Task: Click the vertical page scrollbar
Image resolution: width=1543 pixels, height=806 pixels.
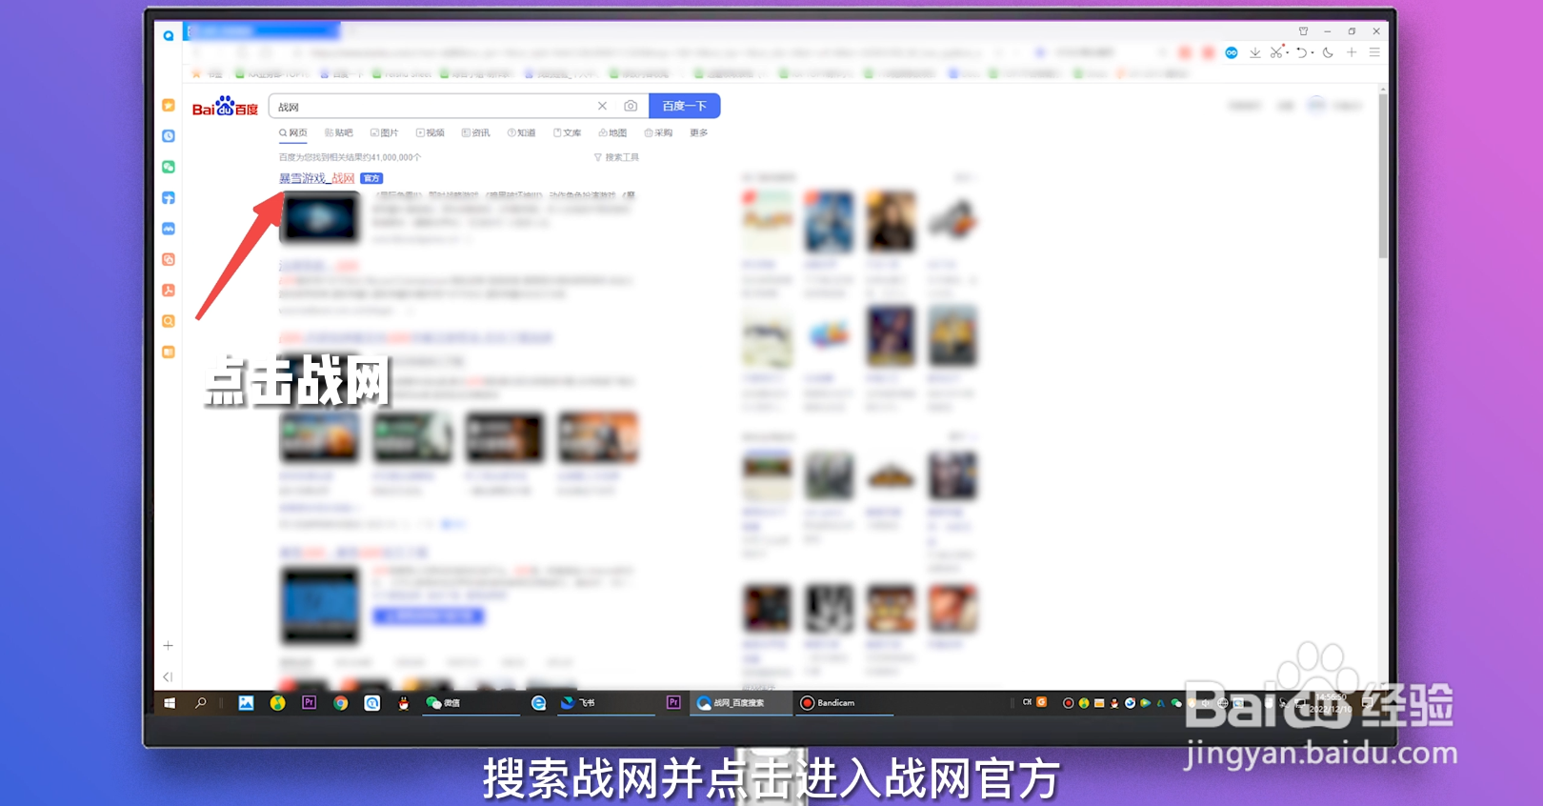Action: click(x=1383, y=174)
